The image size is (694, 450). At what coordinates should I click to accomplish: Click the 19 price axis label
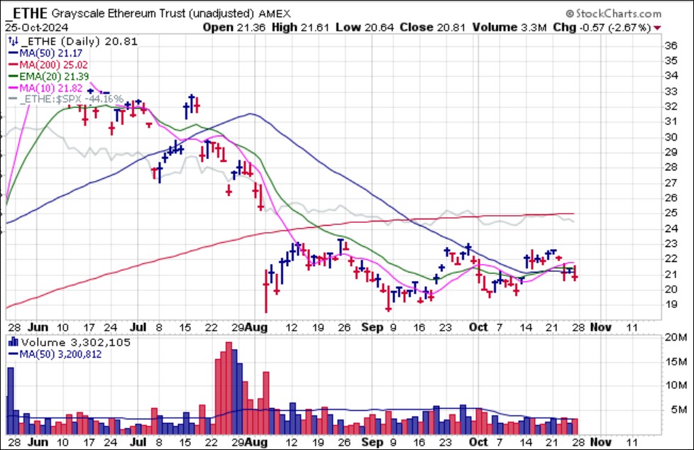[671, 304]
